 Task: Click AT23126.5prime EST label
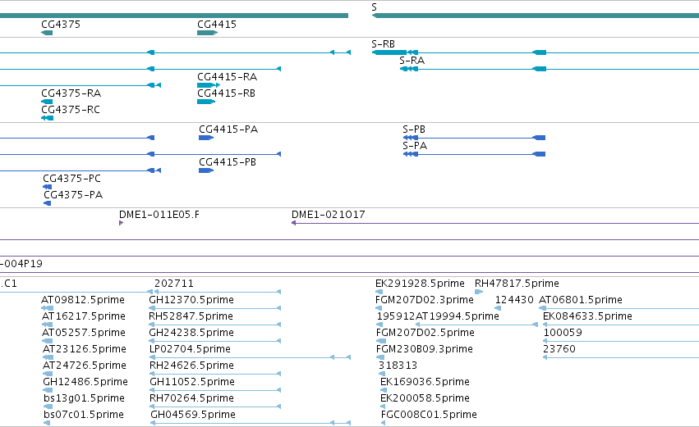(x=85, y=349)
